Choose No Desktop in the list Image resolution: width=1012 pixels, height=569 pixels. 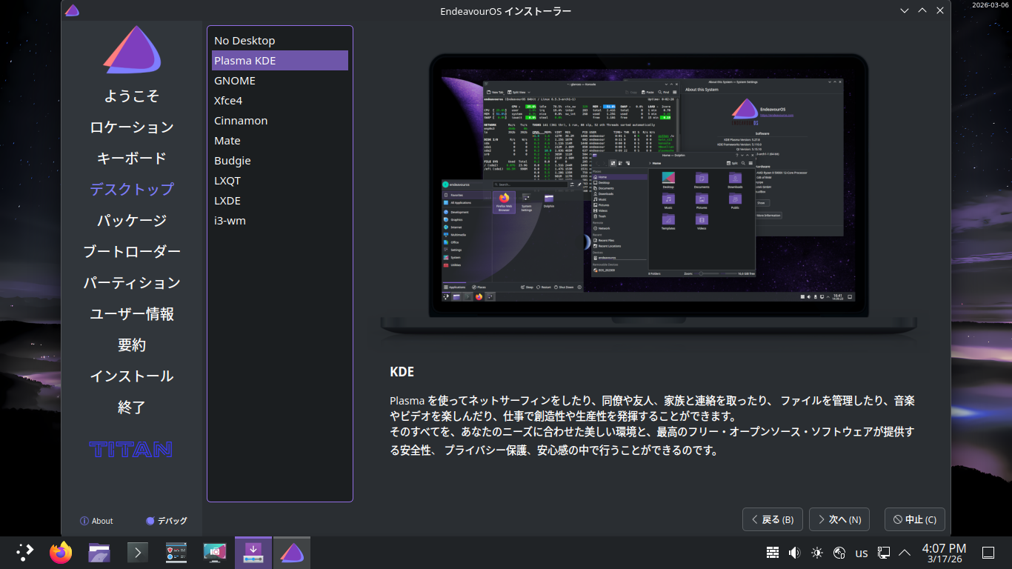[x=280, y=41]
